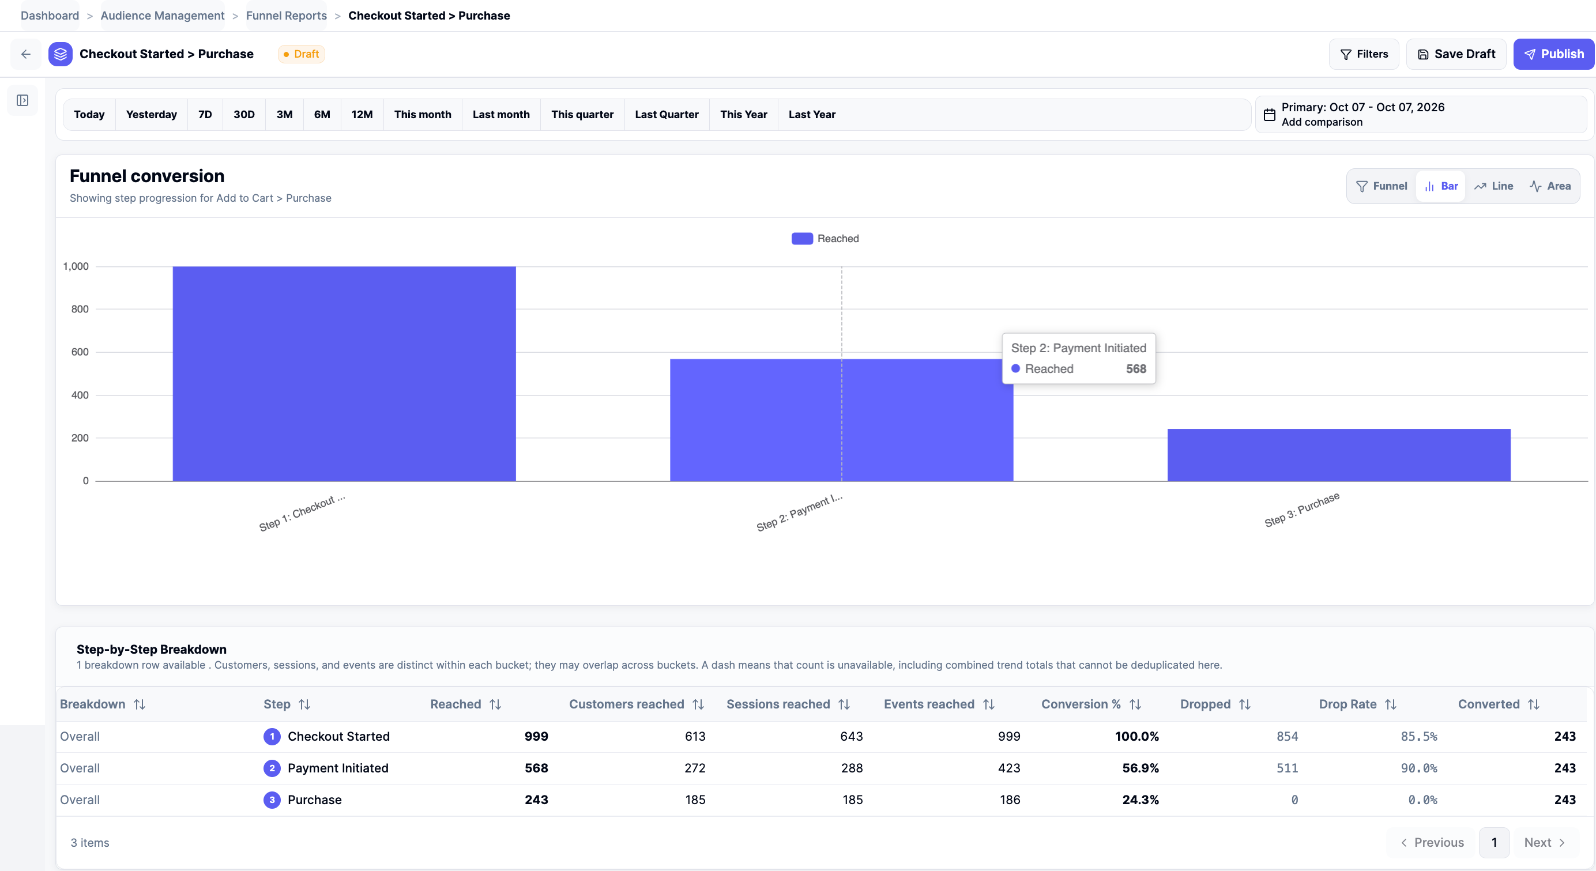The height and width of the screenshot is (871, 1596).
Task: Click the Next pagination button
Action: coord(1545,843)
